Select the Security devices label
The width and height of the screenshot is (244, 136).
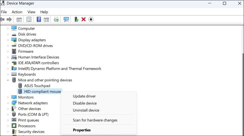coord(31,131)
